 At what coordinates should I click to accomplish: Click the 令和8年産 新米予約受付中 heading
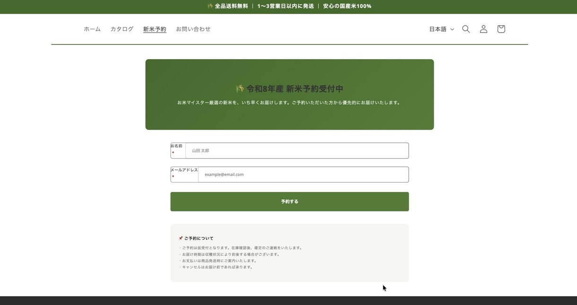289,89
